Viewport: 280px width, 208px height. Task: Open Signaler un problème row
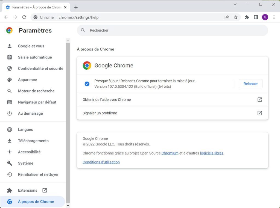point(173,113)
